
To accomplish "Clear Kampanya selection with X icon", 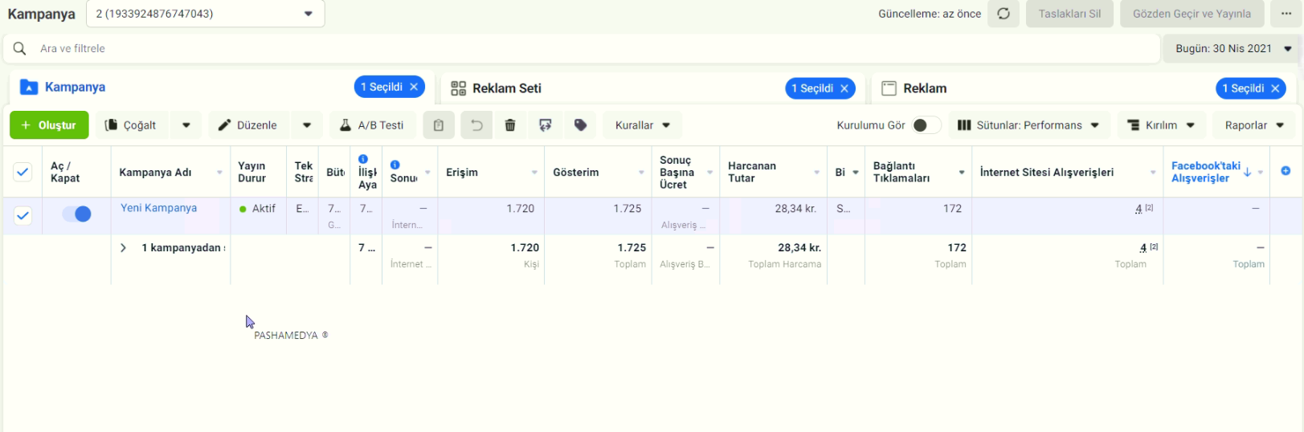I will pos(414,87).
